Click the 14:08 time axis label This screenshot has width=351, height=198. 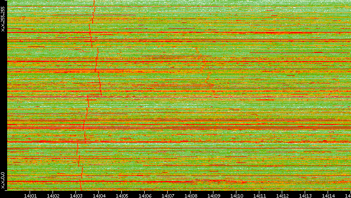(x=191, y=196)
